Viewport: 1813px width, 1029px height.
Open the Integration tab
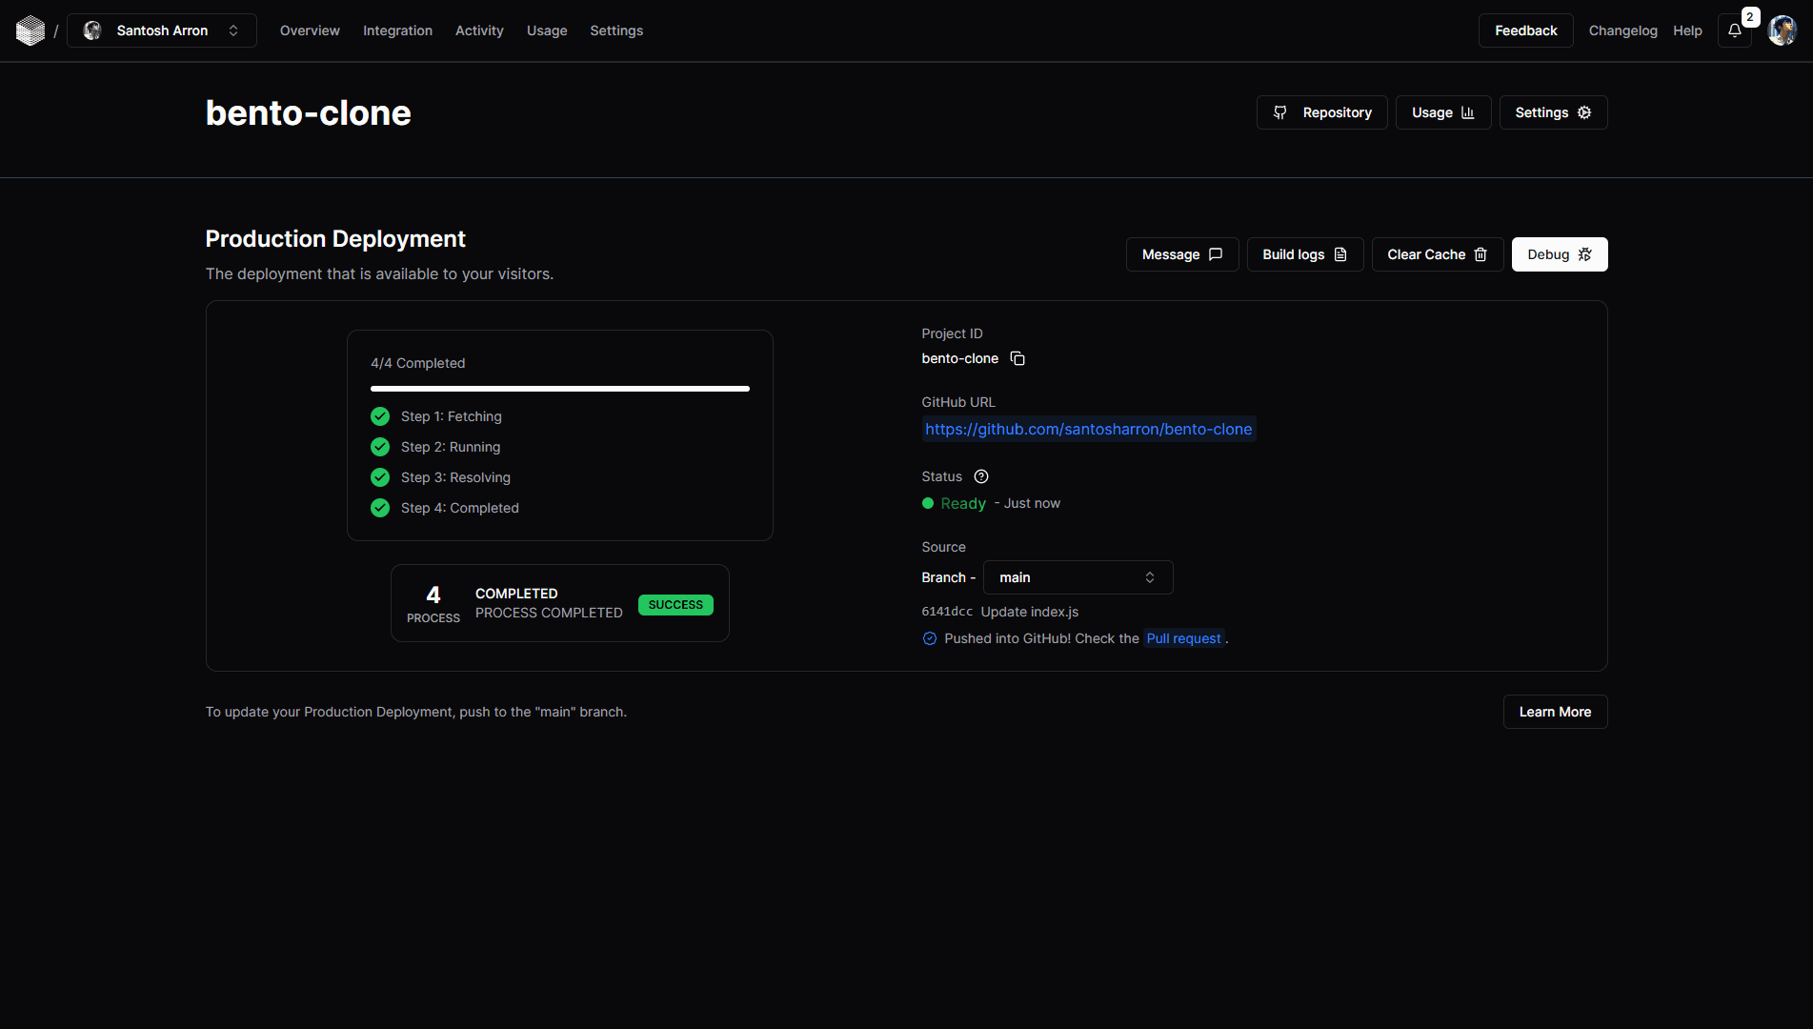397,30
